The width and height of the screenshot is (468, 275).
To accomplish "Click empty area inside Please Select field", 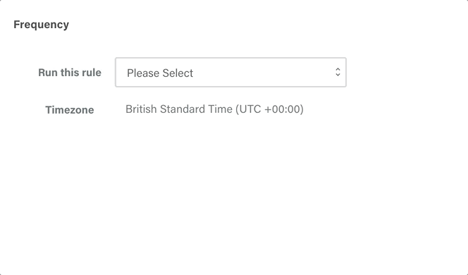I will [263, 72].
